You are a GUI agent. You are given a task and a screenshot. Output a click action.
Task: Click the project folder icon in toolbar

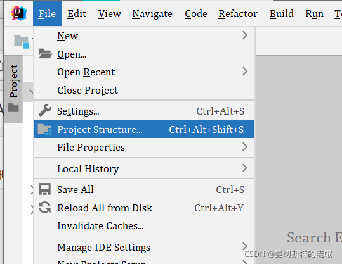click(22, 41)
